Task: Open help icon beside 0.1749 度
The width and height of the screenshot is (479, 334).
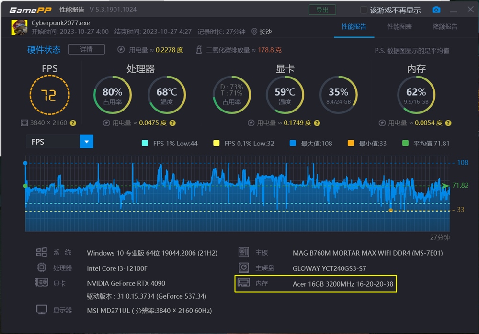Action: [x=317, y=123]
